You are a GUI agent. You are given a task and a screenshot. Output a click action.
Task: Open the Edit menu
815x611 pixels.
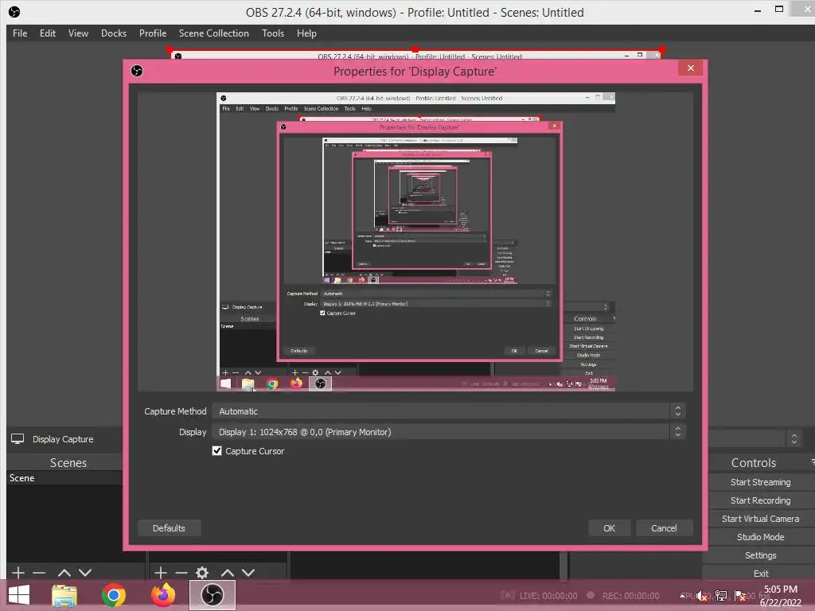click(47, 33)
